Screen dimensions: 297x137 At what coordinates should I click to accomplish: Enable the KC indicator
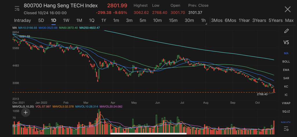286,87
